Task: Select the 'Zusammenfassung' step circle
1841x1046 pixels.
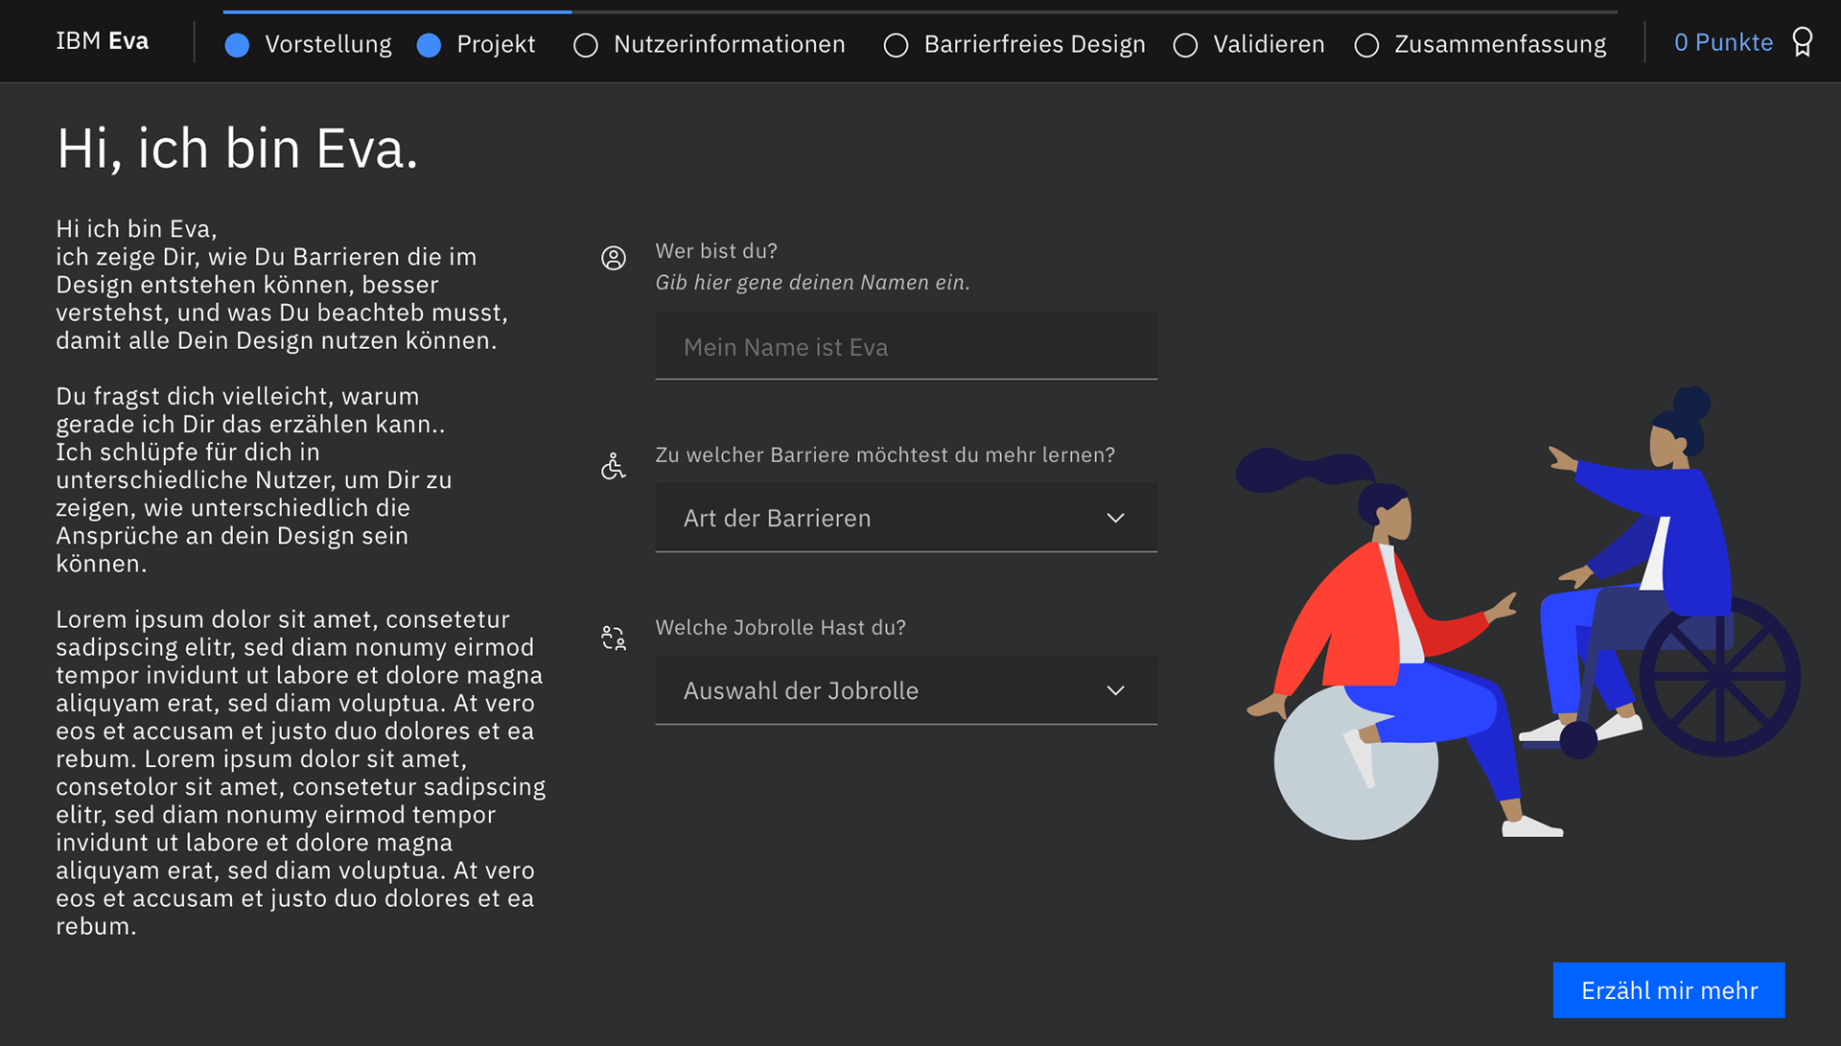Action: 1366,44
